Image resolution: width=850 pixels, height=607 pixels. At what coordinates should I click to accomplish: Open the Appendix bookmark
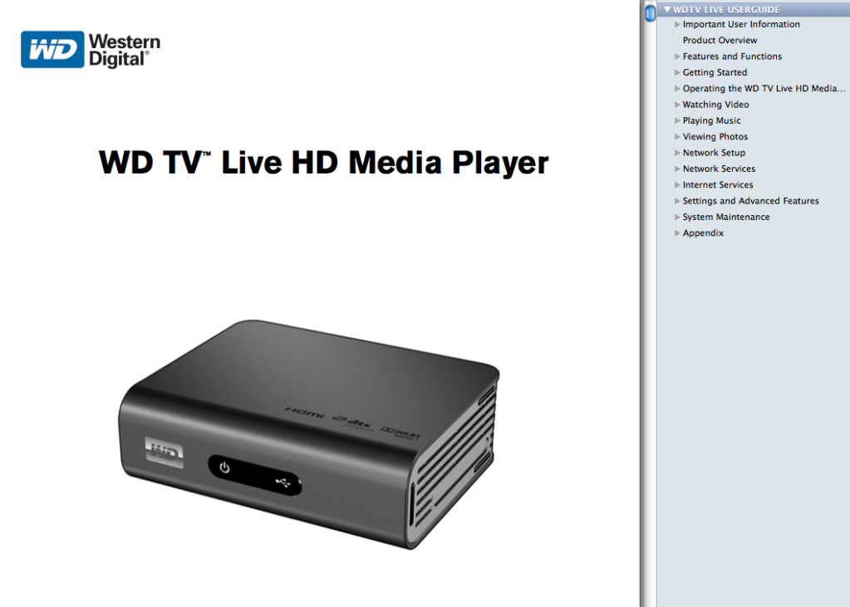pos(703,233)
